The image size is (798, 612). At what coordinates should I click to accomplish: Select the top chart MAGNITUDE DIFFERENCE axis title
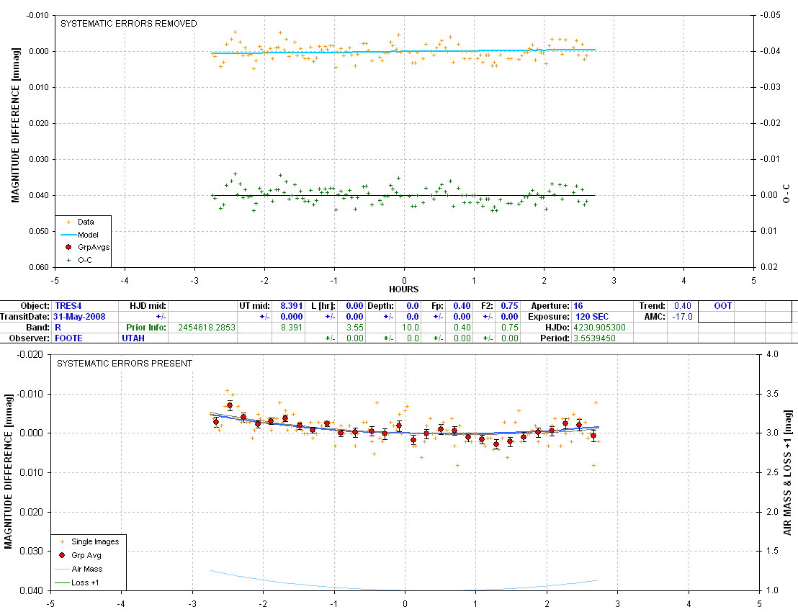(15, 125)
